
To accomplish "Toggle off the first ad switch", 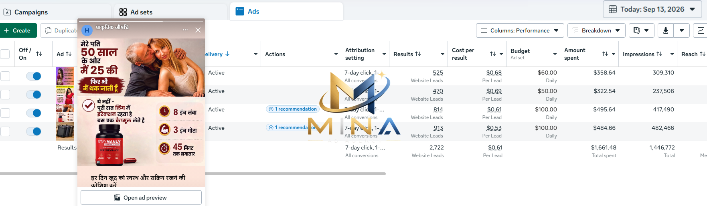I will tap(34, 76).
